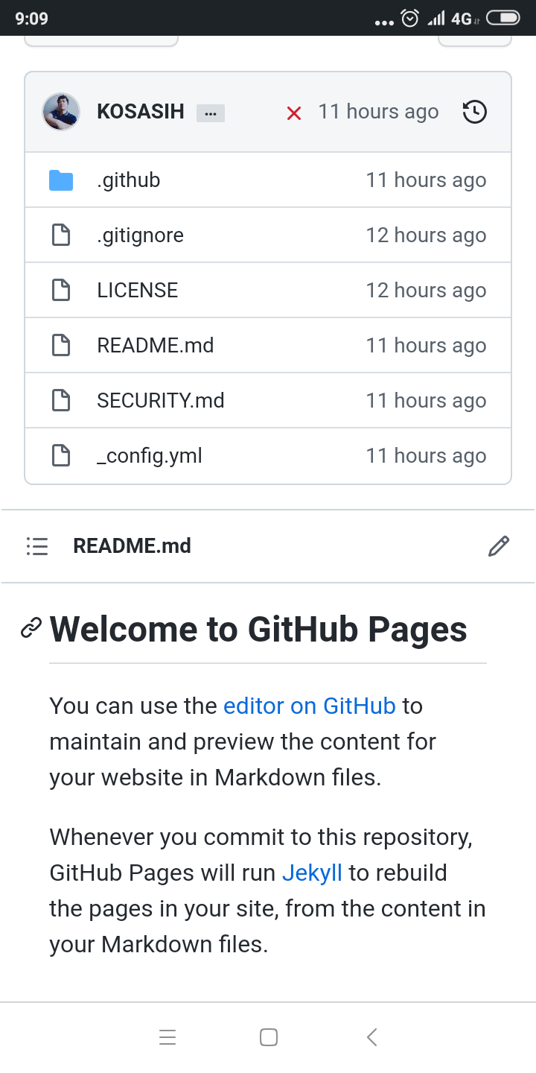Click .gitignore row '12 hours ago' timestamp

point(426,235)
